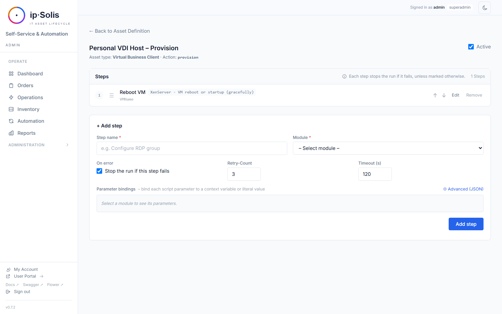Move Reboot VM step down arrow
This screenshot has height=314, width=502.
click(444, 95)
